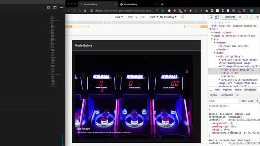Open the iPad device dropdown
The height and width of the screenshot is (146, 260).
coord(119,17)
